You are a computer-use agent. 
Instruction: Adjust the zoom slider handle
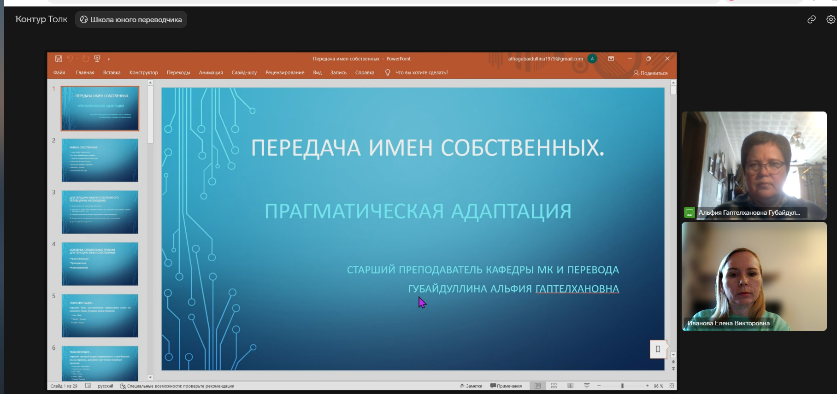622,386
